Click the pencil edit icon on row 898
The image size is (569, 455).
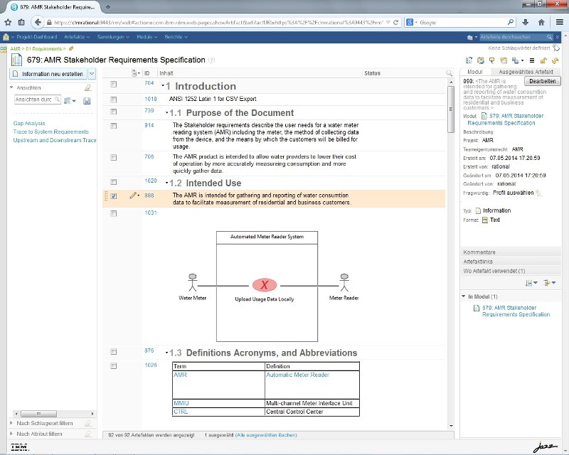(133, 196)
